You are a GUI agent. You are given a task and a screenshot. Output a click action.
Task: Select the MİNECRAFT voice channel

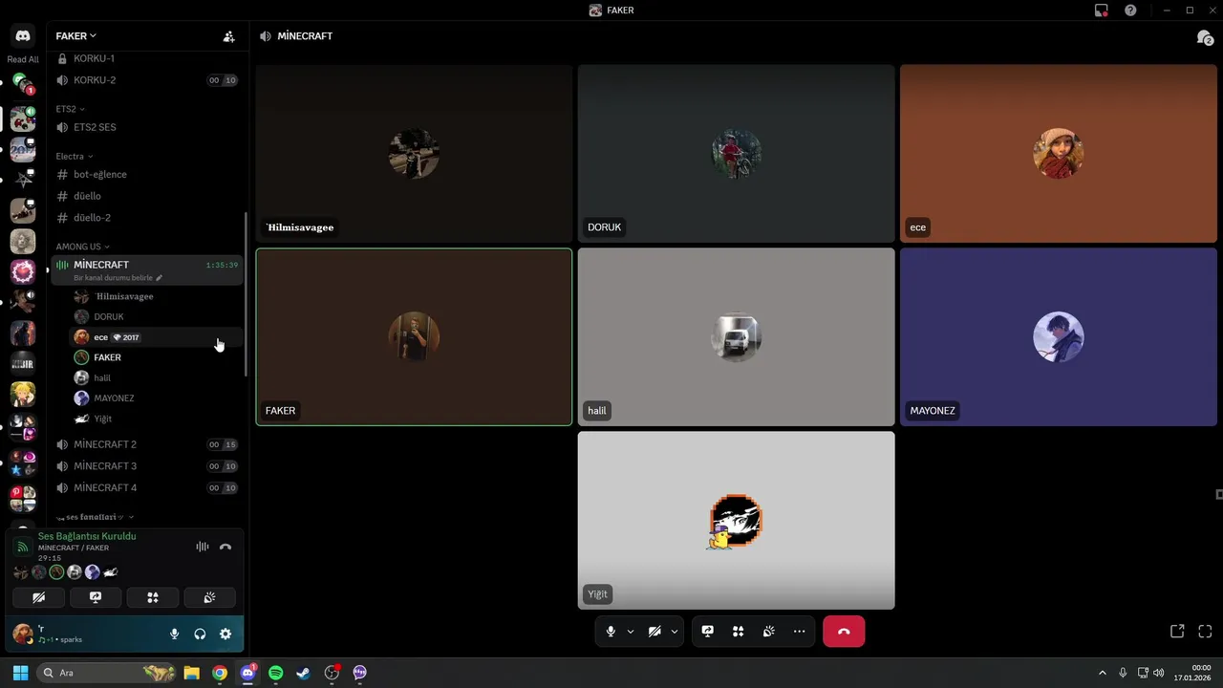tap(145, 269)
